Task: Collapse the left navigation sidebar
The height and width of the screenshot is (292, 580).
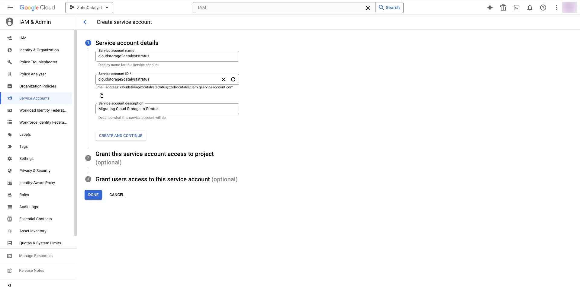Action: [9, 285]
